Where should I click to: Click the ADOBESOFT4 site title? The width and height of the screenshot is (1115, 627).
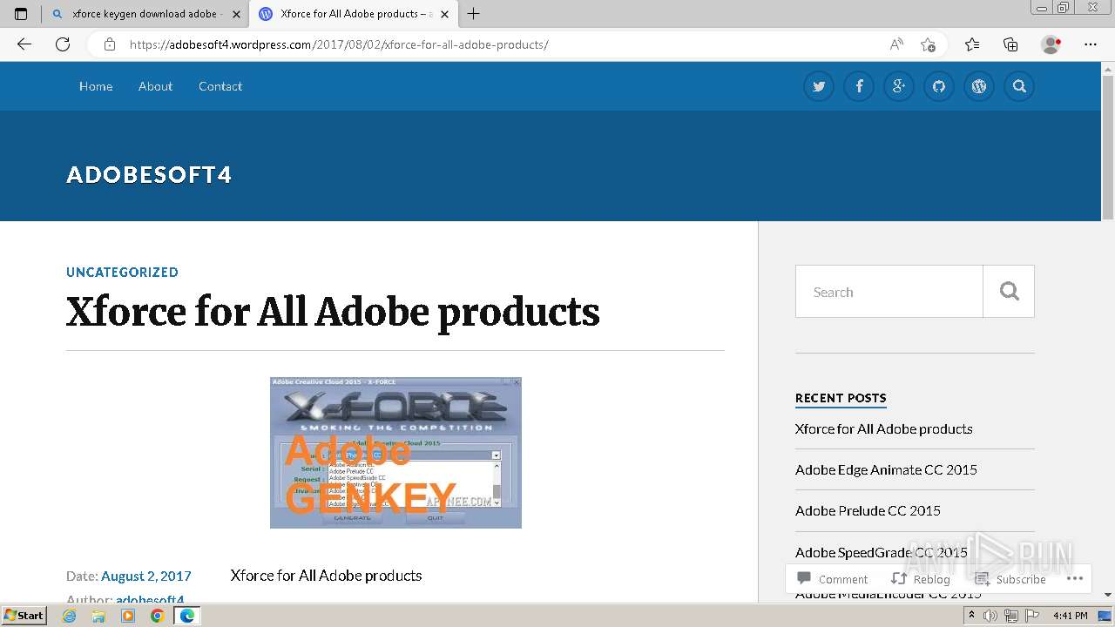pos(149,175)
